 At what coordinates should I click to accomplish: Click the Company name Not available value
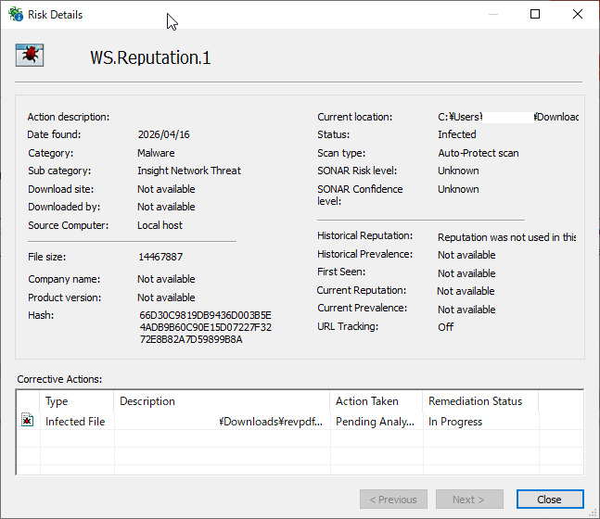point(166,279)
